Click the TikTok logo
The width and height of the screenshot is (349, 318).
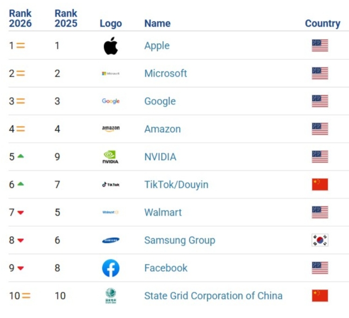tap(111, 184)
